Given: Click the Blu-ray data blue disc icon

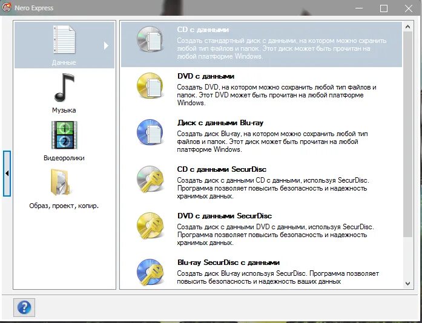Looking at the screenshot, I should click(x=150, y=132).
